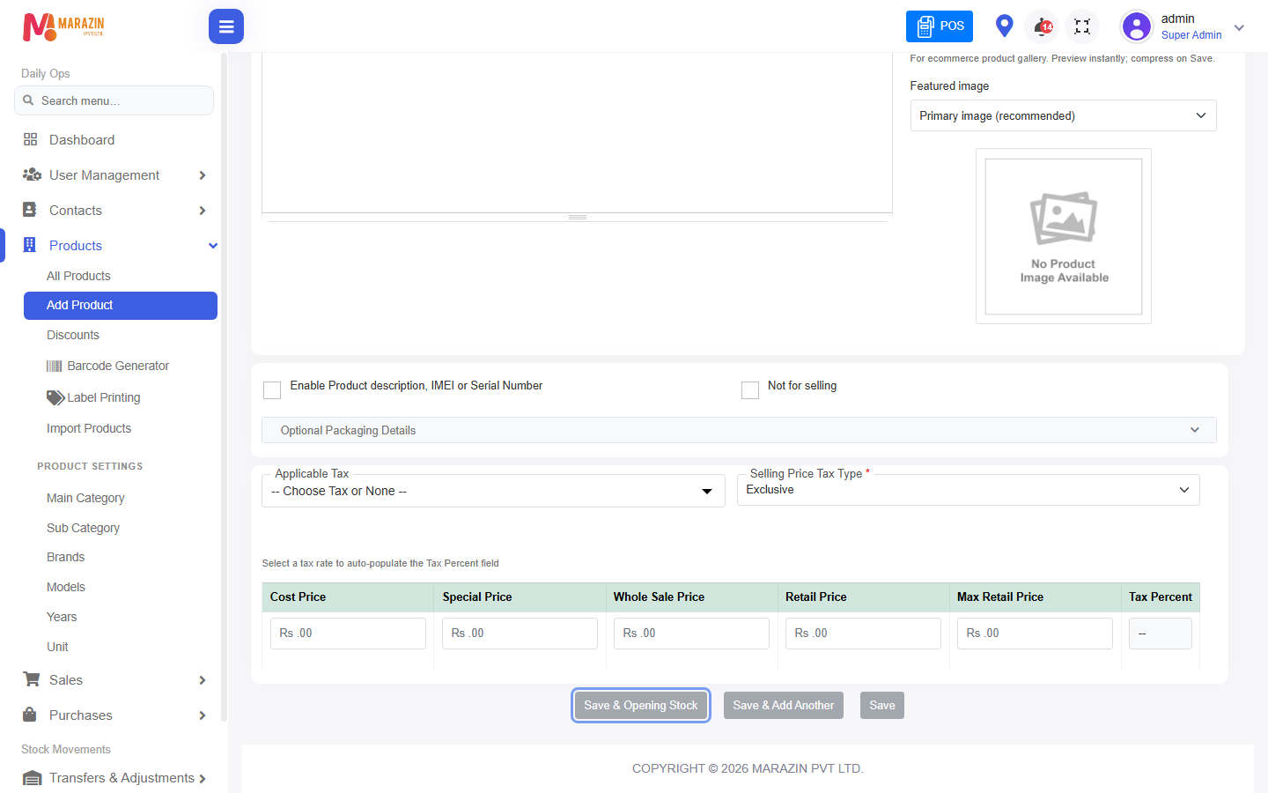This screenshot has width=1268, height=793.
Task: Click the admin user avatar icon
Action: click(x=1137, y=26)
